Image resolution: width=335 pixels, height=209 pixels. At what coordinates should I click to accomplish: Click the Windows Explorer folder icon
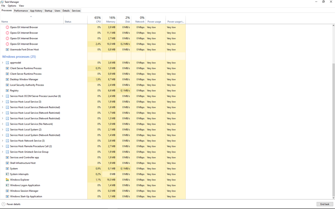click(7, 180)
